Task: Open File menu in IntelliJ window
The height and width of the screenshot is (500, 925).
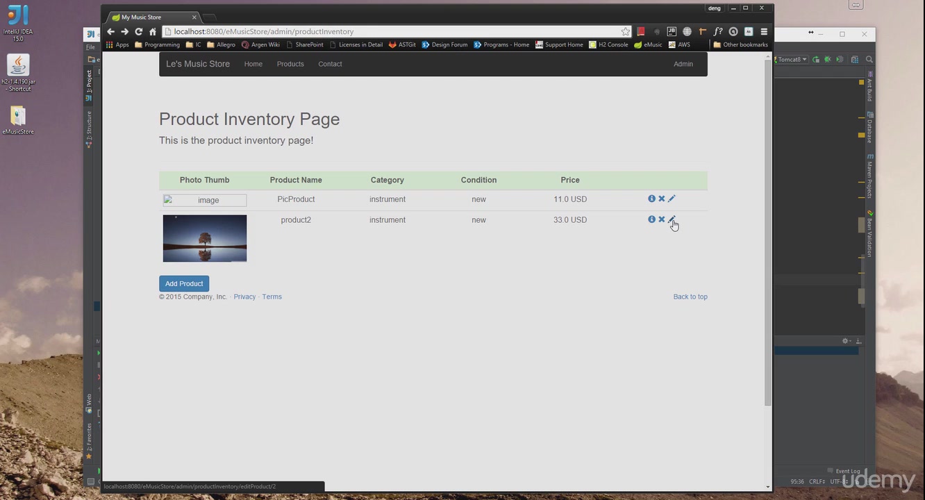Action: 90,47
